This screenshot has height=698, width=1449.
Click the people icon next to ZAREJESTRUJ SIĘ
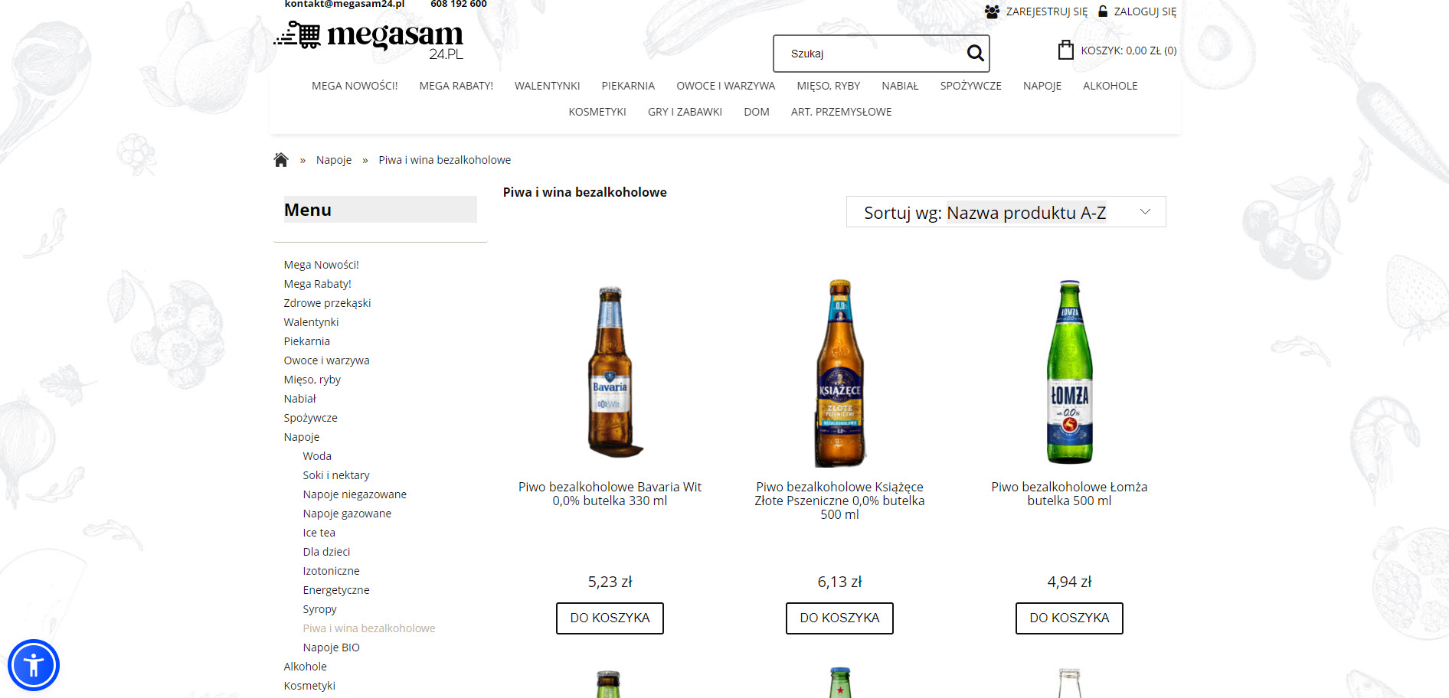pos(991,11)
